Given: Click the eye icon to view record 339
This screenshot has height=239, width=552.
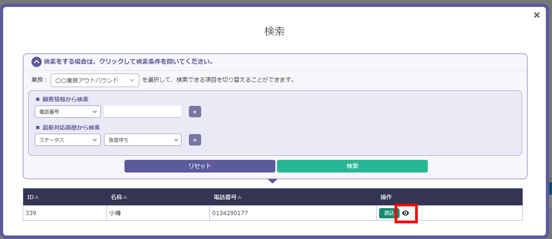Looking at the screenshot, I should 406,214.
